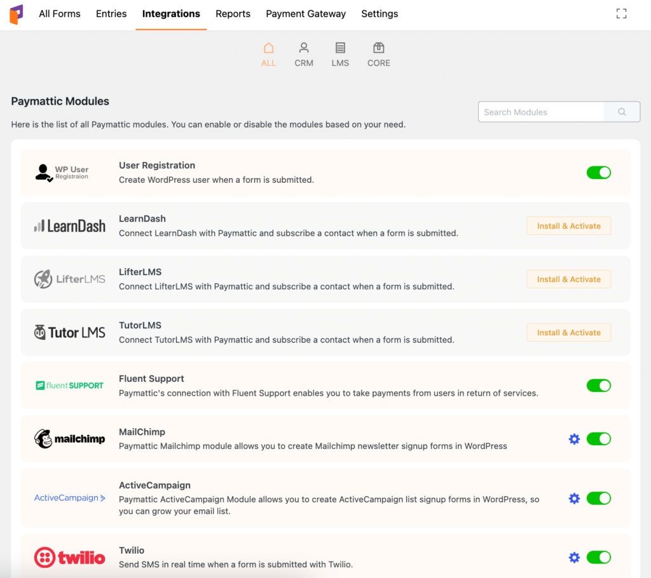The height and width of the screenshot is (578, 651).
Task: Select the ALL home filter icon
Action: click(269, 48)
